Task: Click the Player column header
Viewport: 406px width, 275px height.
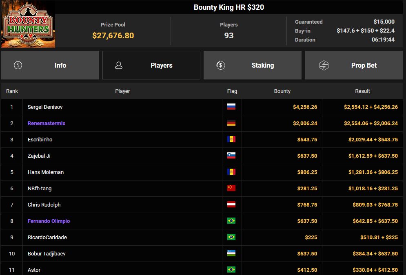Action: (122, 91)
